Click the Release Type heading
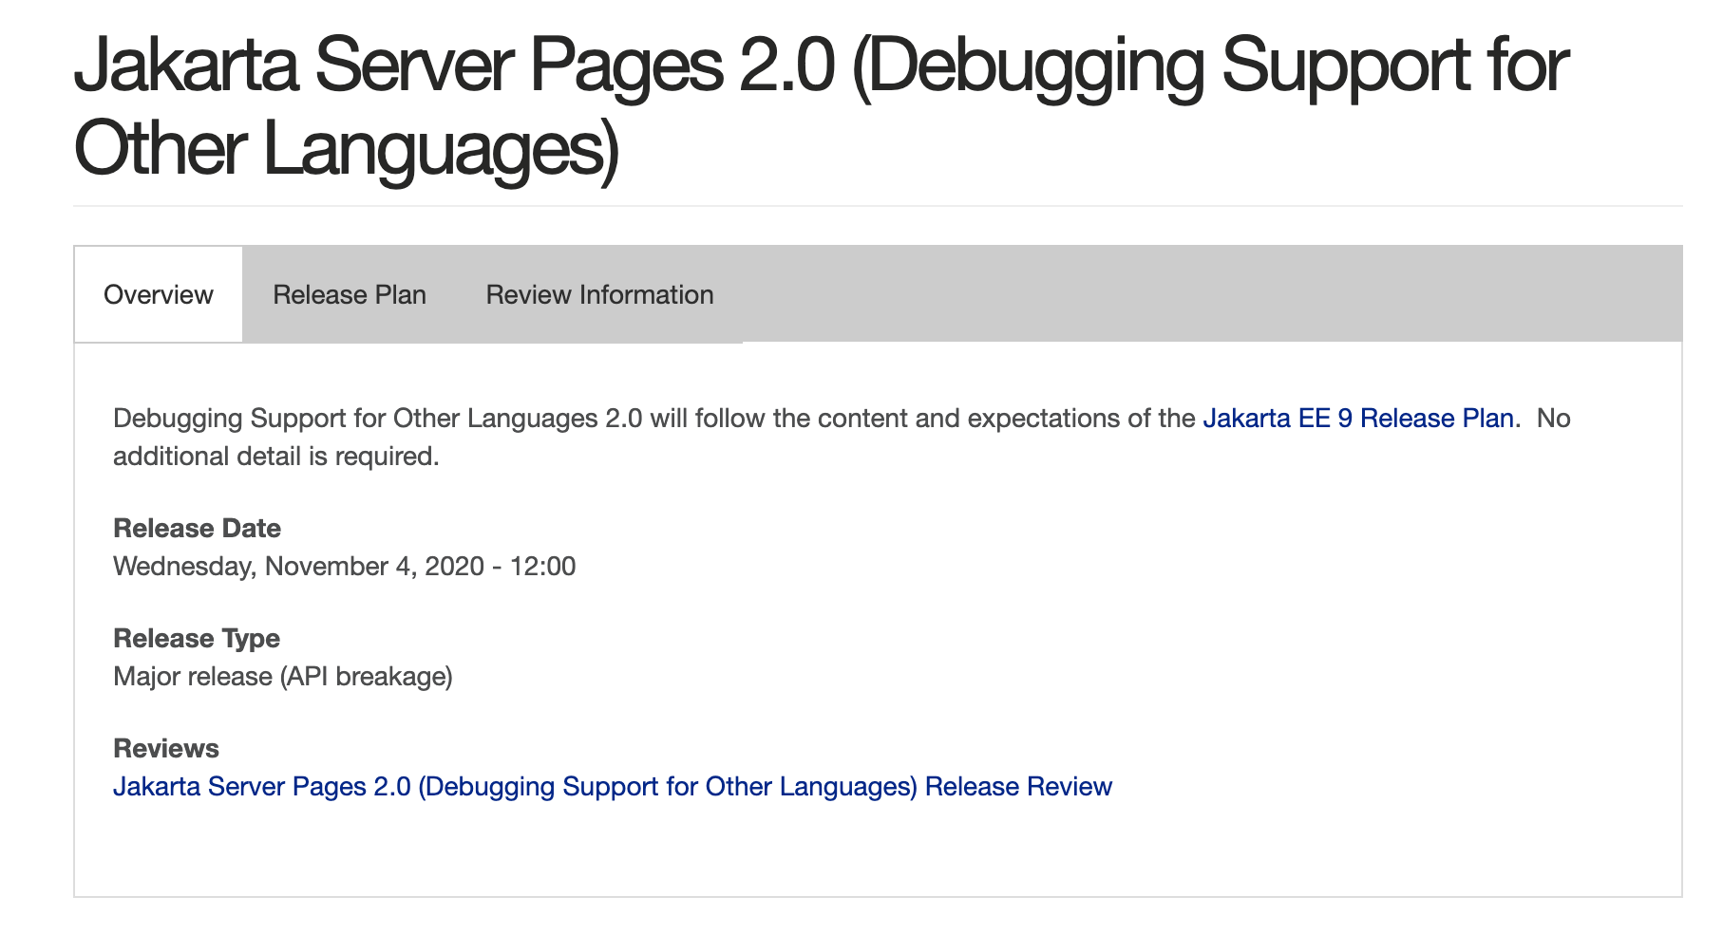Viewport: 1723px width, 934px height. point(196,638)
